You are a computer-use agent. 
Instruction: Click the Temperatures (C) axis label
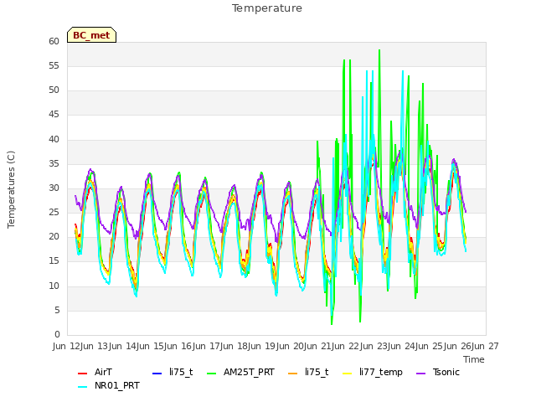point(11,189)
